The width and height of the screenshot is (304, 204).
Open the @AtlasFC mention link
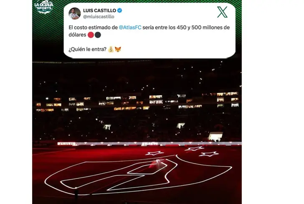(130, 28)
